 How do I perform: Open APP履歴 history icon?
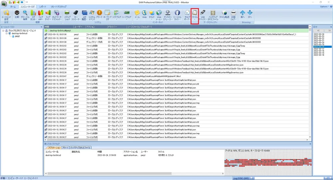coord(85,15)
